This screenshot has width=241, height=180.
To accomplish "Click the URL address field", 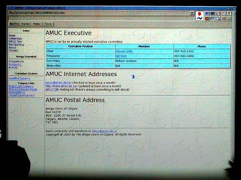I will click(x=99, y=13).
